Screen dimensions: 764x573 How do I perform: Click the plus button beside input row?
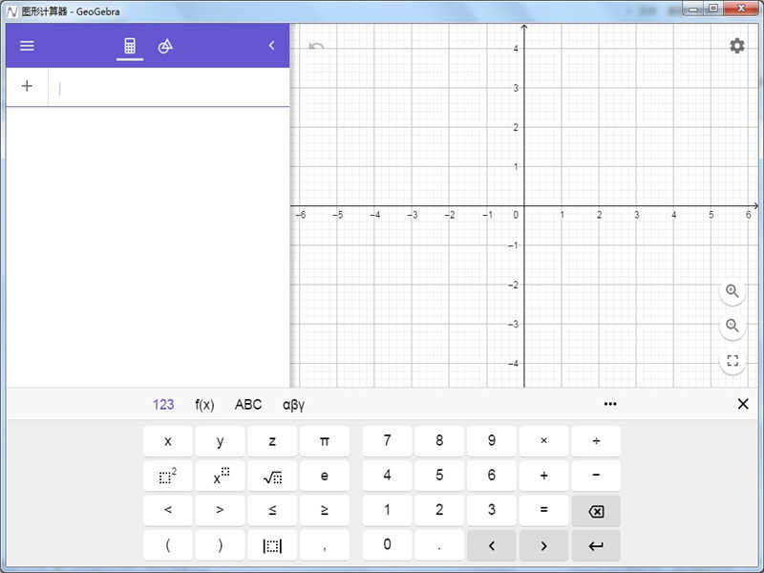[27, 87]
